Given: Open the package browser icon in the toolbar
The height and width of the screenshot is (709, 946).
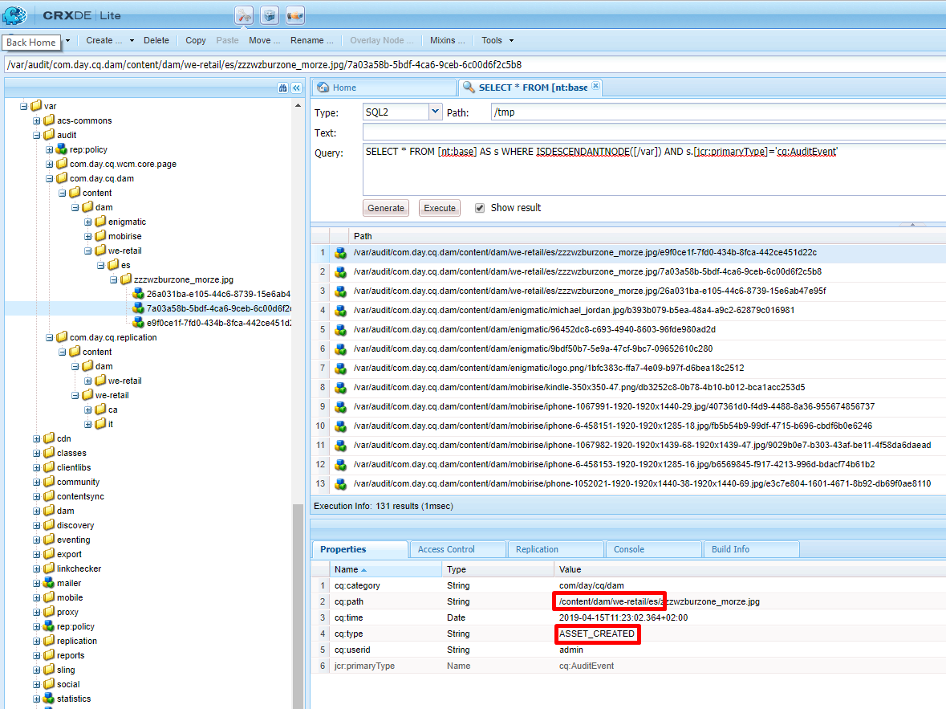Looking at the screenshot, I should [x=269, y=14].
